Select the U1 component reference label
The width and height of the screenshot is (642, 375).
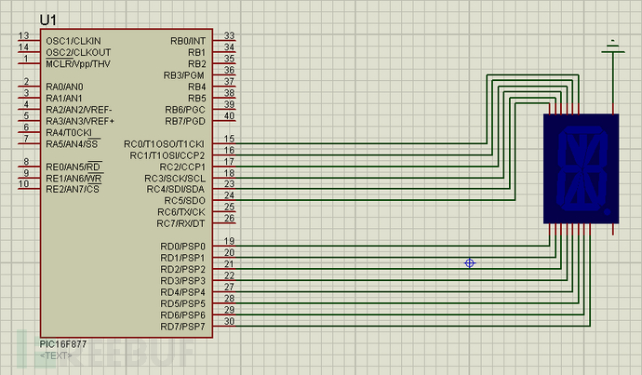point(47,20)
